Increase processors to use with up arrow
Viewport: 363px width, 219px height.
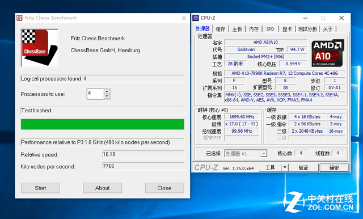click(107, 91)
